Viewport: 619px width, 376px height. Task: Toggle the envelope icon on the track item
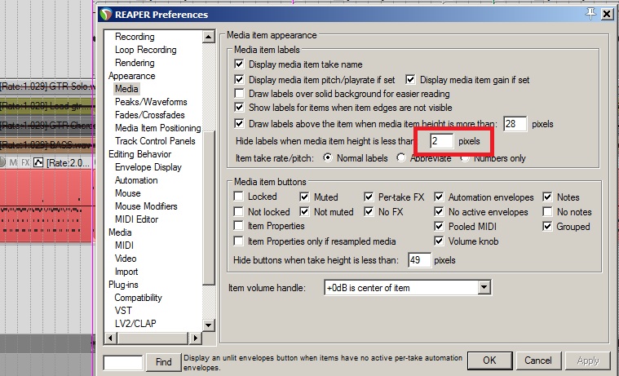tap(38, 162)
